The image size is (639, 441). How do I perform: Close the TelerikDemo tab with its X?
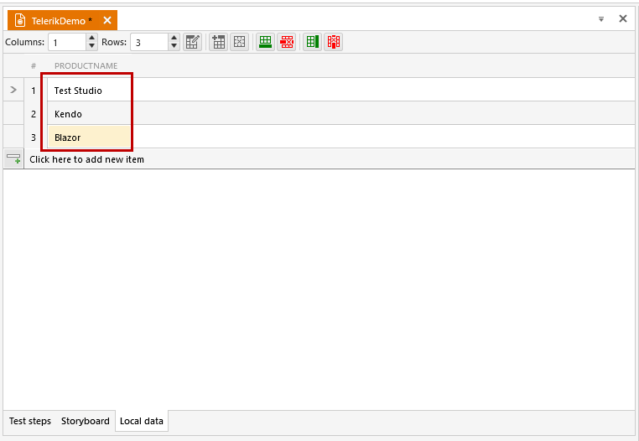(107, 20)
